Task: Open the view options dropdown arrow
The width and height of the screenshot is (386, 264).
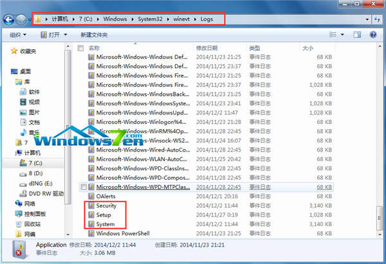Action: pyautogui.click(x=342, y=35)
